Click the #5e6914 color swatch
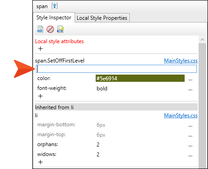The width and height of the screenshot is (208, 169). pos(140,78)
